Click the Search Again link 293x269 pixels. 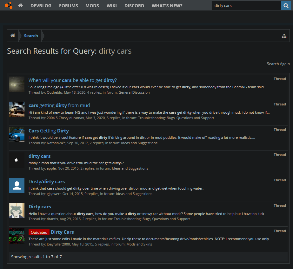278,64
